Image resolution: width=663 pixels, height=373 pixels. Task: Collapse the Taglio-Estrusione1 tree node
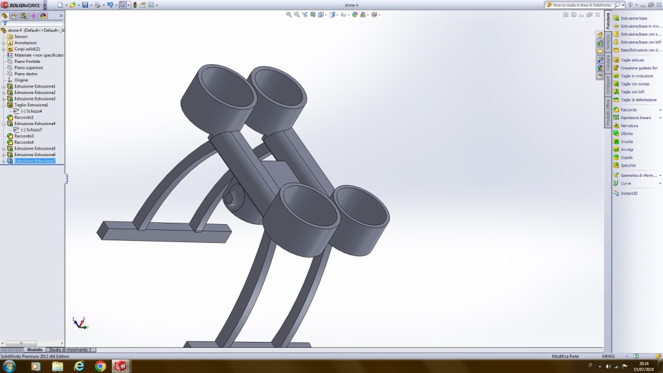pyautogui.click(x=4, y=105)
